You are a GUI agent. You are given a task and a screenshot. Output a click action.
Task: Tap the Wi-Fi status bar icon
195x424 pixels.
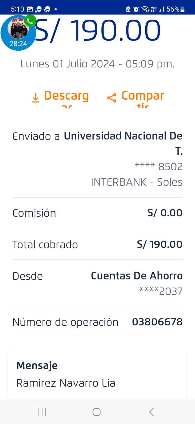tap(145, 9)
